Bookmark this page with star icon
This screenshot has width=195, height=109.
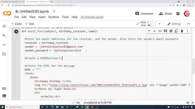pos(173,5)
